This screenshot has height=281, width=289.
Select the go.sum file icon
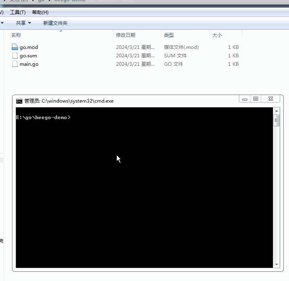click(x=15, y=56)
